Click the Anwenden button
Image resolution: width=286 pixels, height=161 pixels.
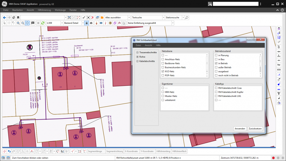tap(240, 129)
